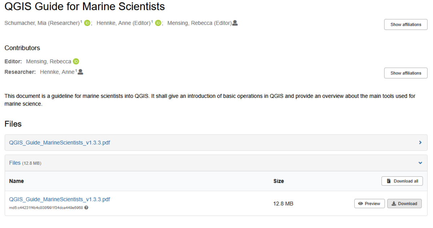Screen dimensions: 433x228
Task: Click creator name Hennke, Anne (Editor)
Action: click(x=123, y=23)
